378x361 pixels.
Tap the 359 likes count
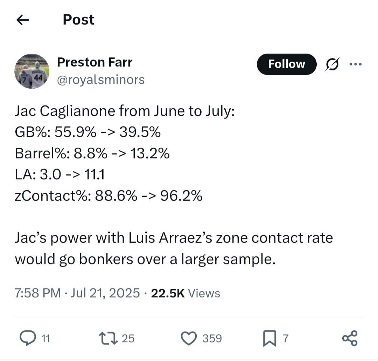(x=212, y=339)
